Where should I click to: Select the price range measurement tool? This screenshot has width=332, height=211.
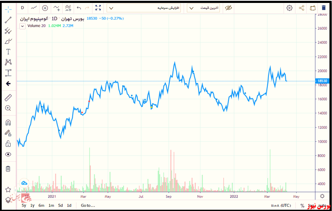coord(8,73)
